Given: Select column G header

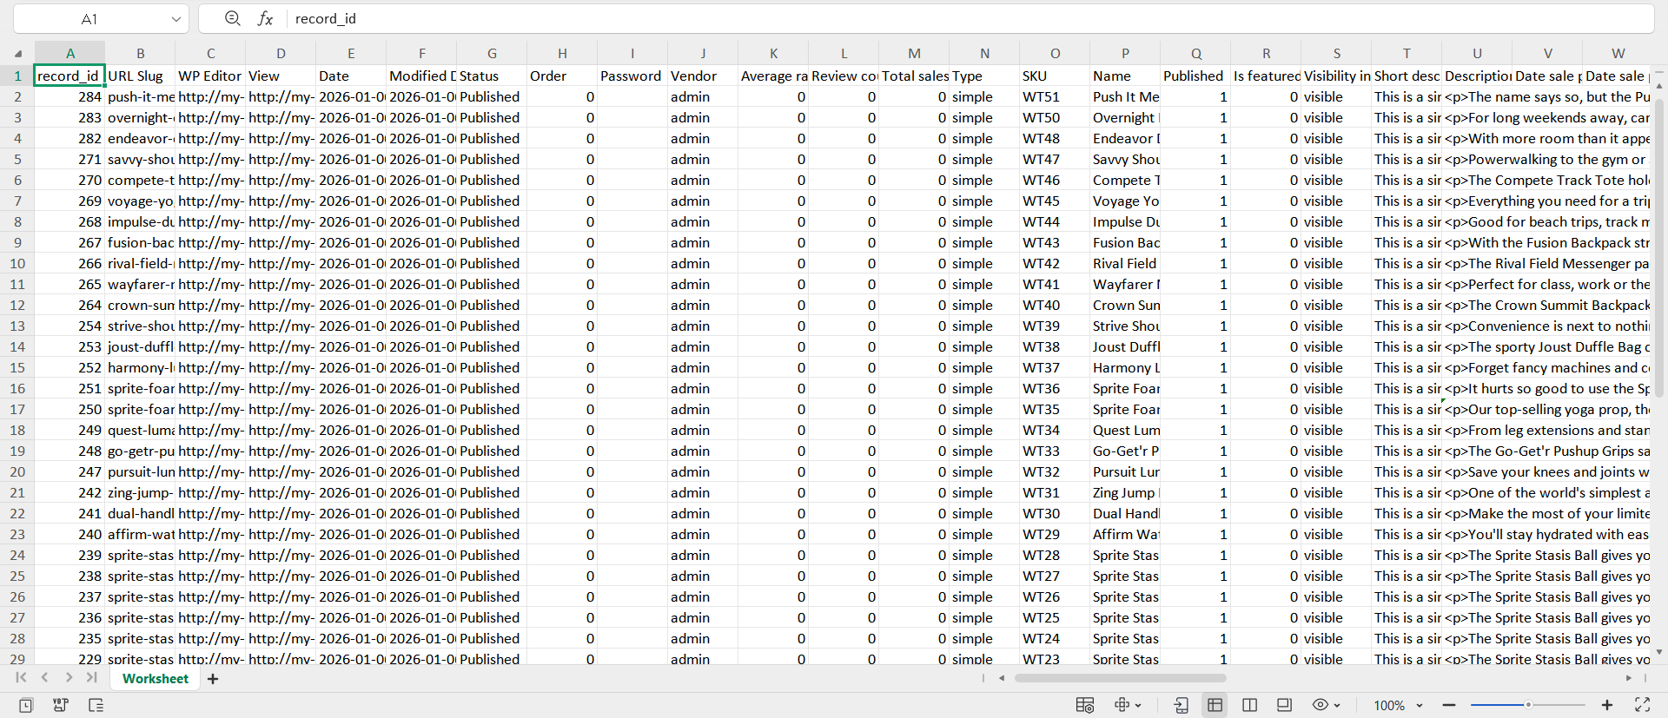Looking at the screenshot, I should 492,53.
